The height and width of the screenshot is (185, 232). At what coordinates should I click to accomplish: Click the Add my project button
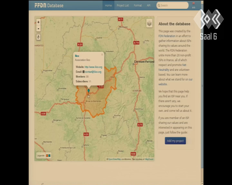175,141
